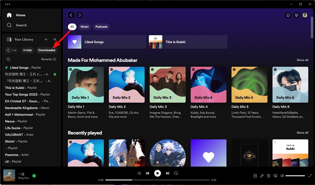Open the Lyrics view microphone icon
Image resolution: width=315 pixels, height=185 pixels.
262,175
